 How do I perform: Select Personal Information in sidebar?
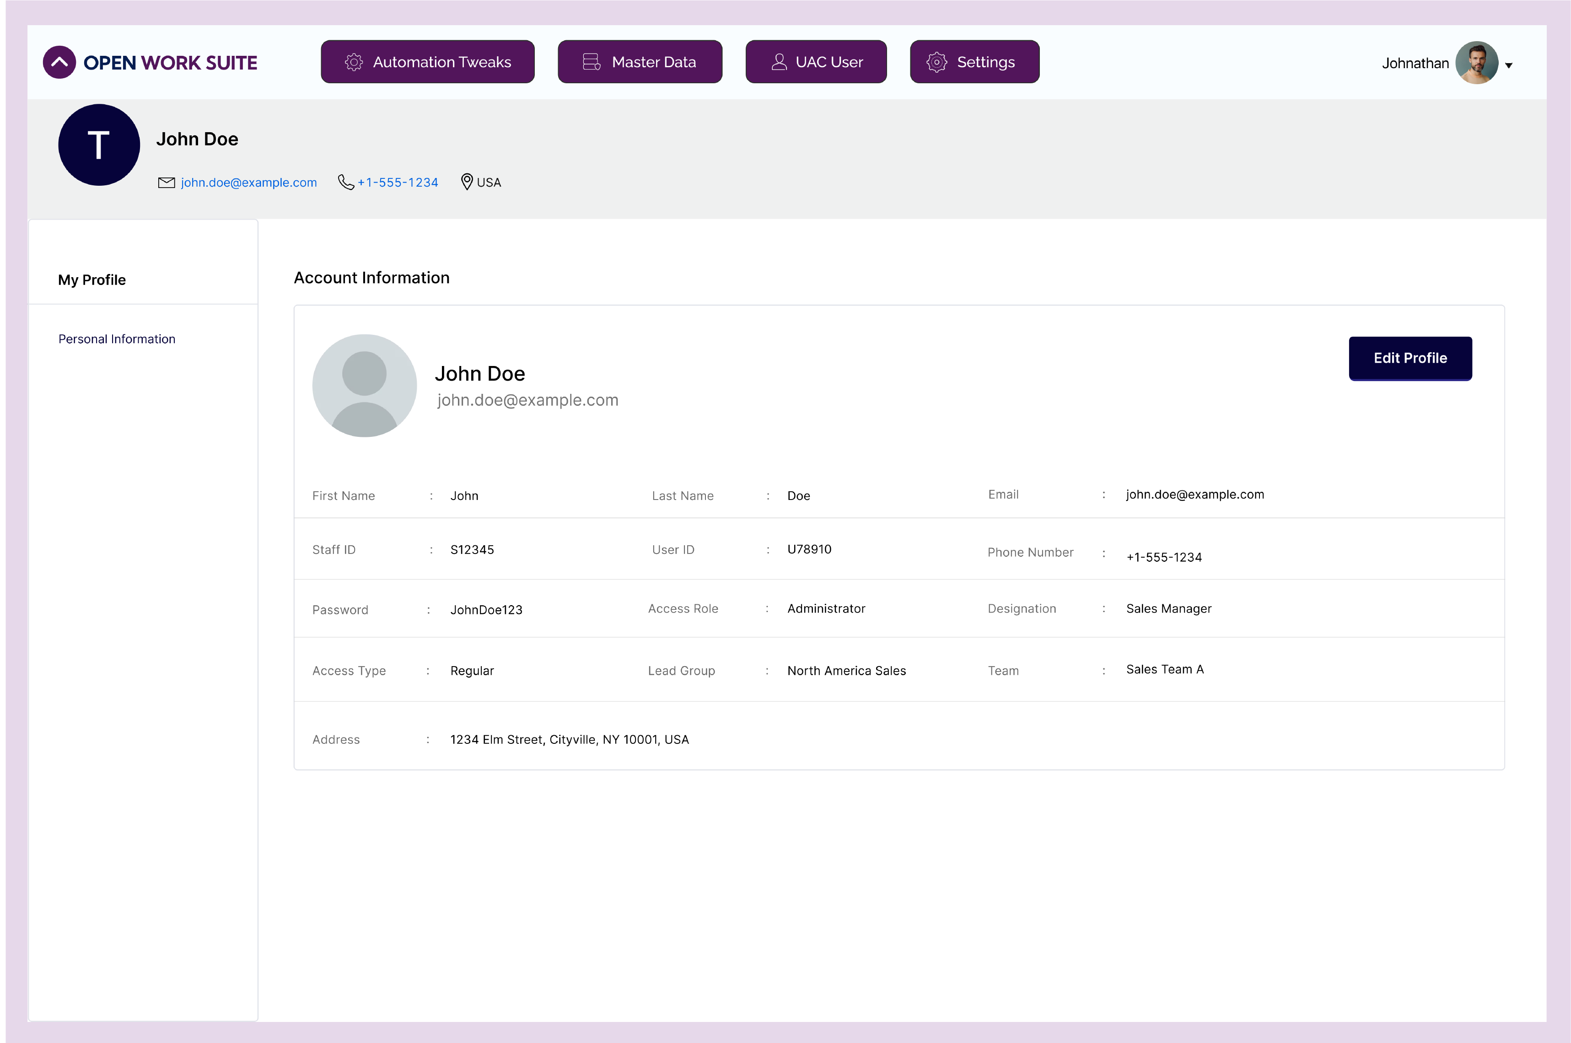pyautogui.click(x=117, y=339)
